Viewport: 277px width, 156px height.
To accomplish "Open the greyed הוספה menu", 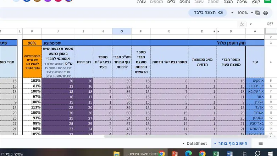I will coord(214,2).
